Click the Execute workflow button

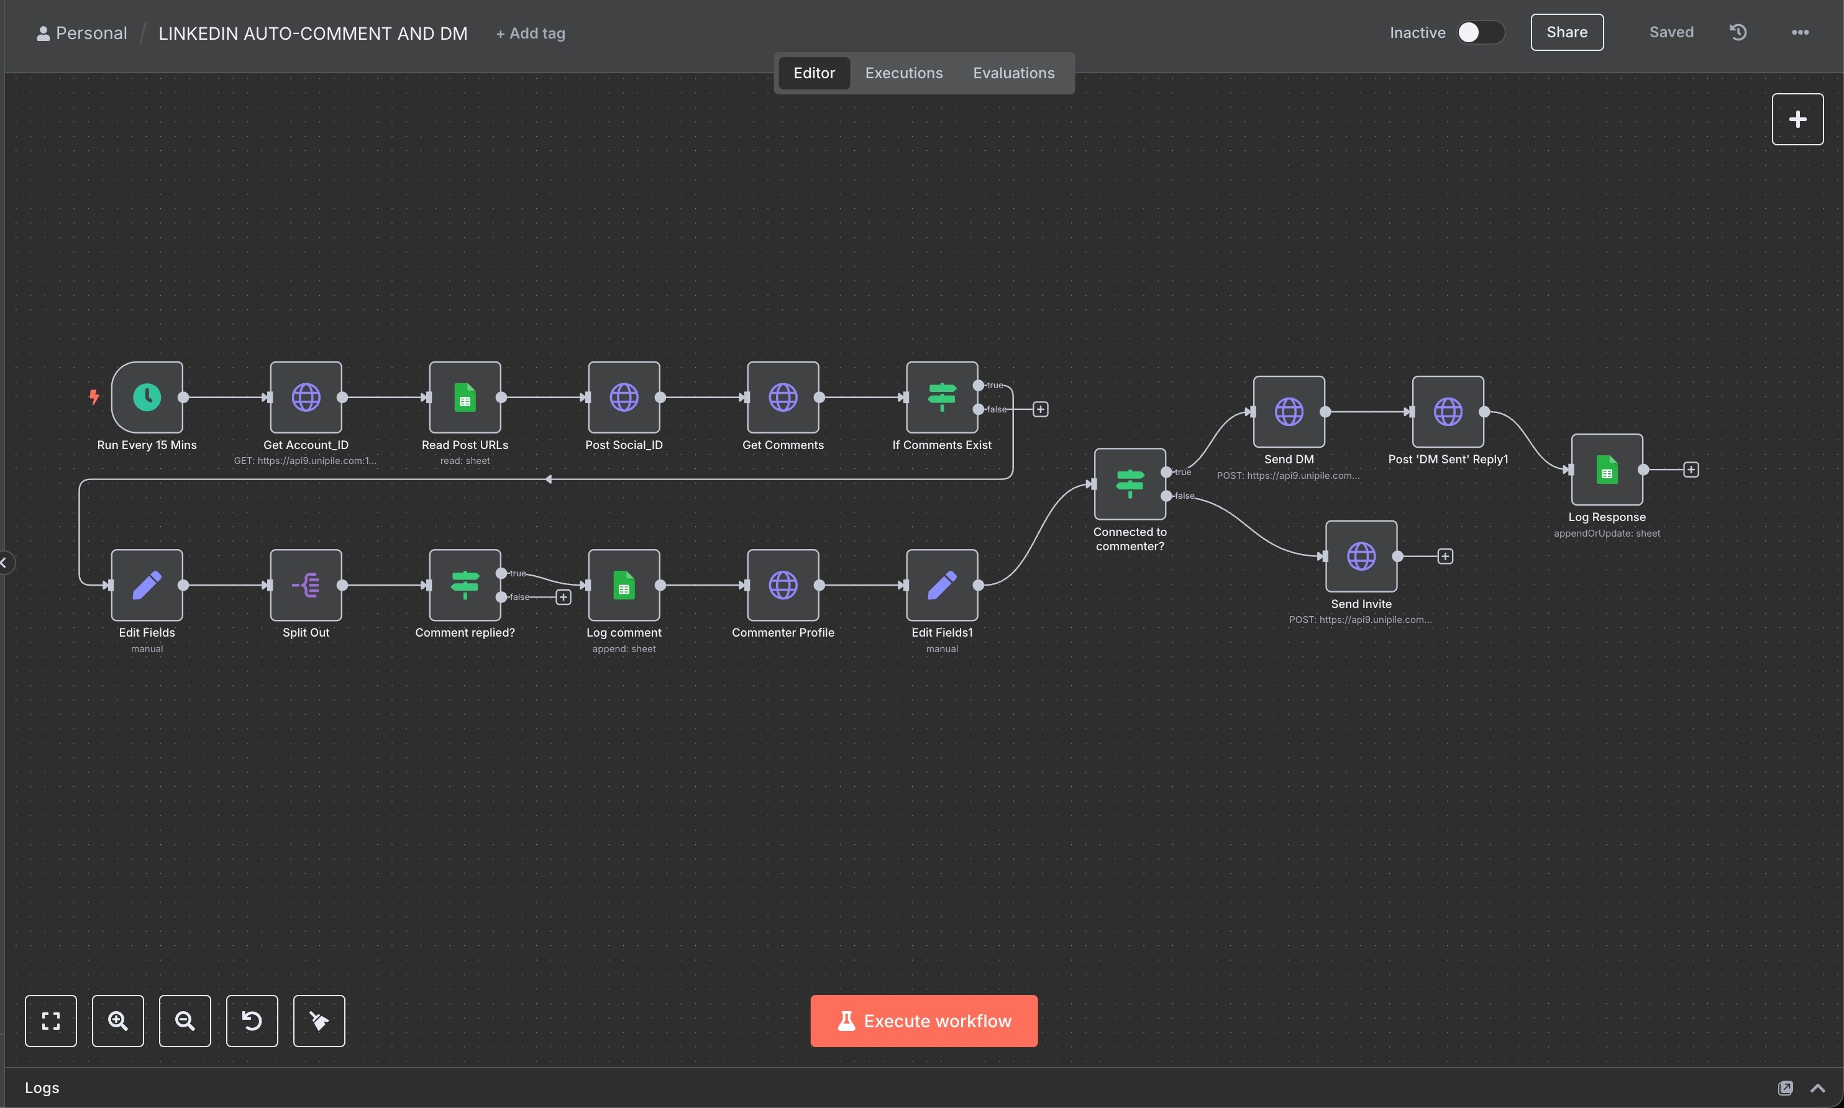pyautogui.click(x=924, y=1020)
